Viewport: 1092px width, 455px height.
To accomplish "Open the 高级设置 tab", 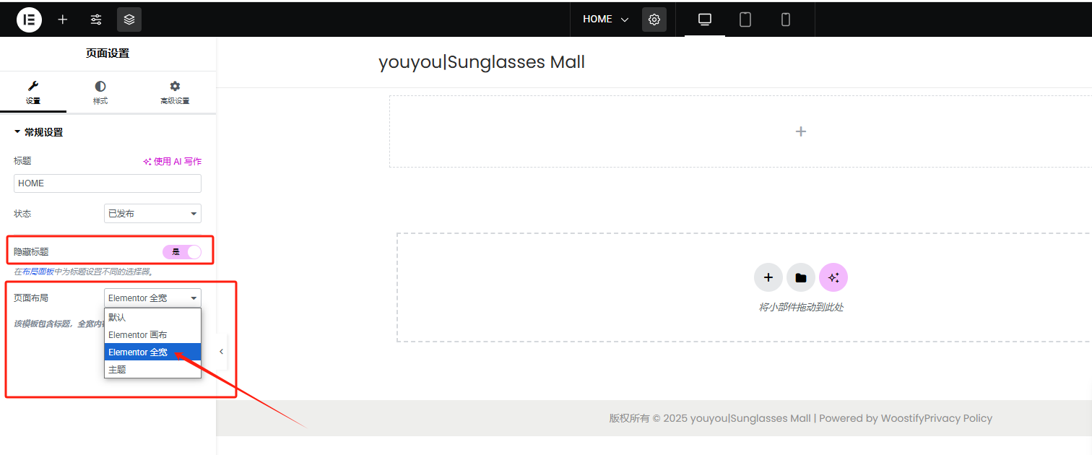I will (x=175, y=92).
